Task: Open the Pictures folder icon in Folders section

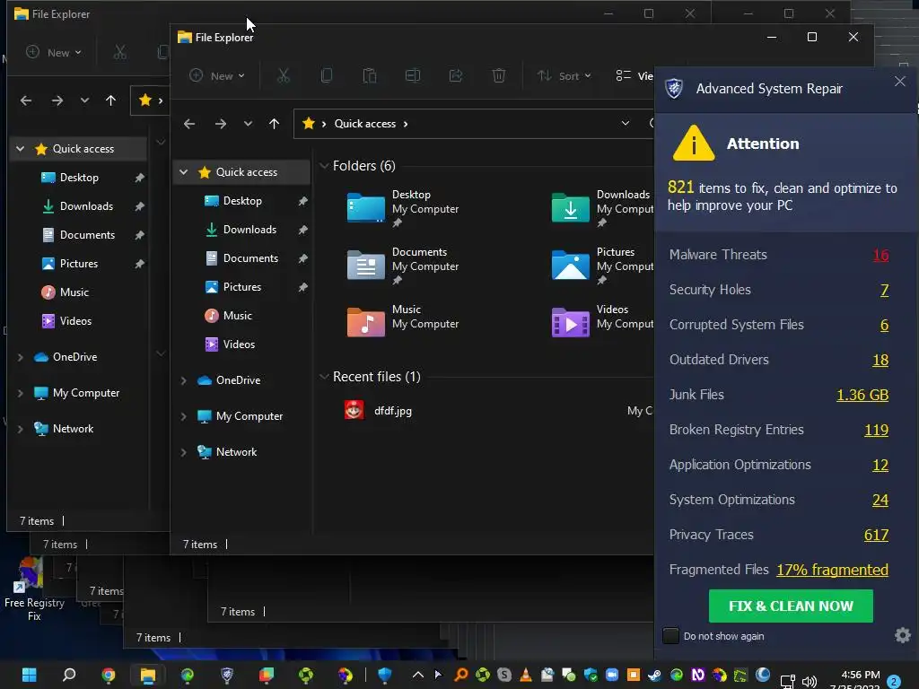Action: (x=570, y=265)
